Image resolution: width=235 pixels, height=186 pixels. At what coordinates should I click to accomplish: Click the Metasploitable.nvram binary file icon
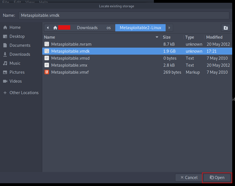point(47,44)
